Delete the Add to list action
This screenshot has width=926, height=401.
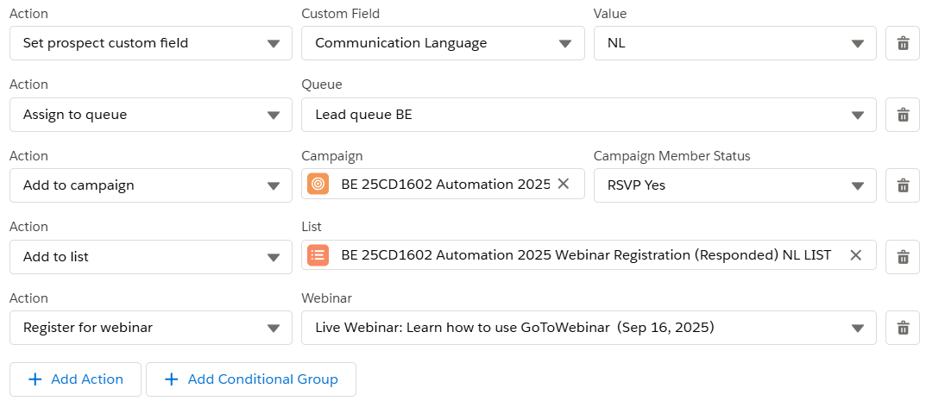903,256
